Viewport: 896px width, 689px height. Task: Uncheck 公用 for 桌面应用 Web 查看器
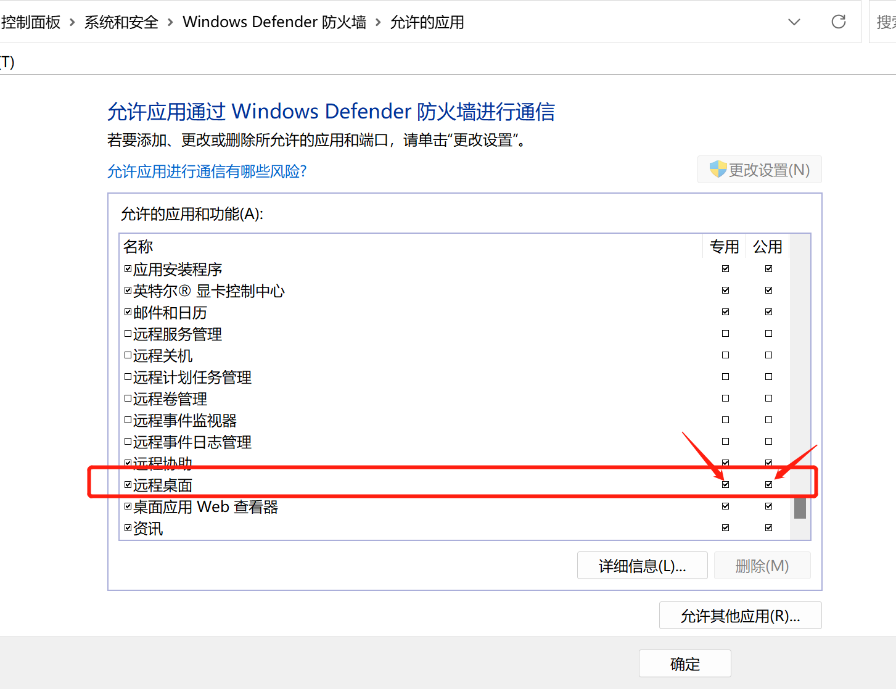coord(768,506)
